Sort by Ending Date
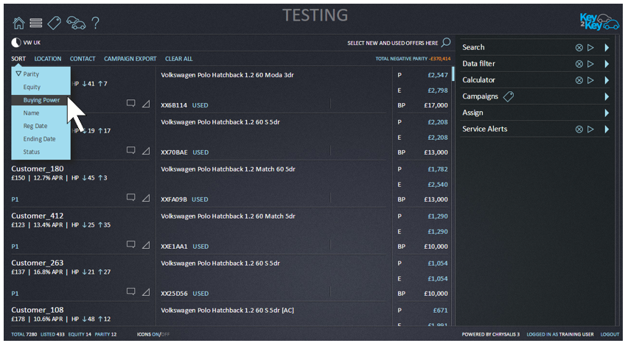 click(x=41, y=139)
